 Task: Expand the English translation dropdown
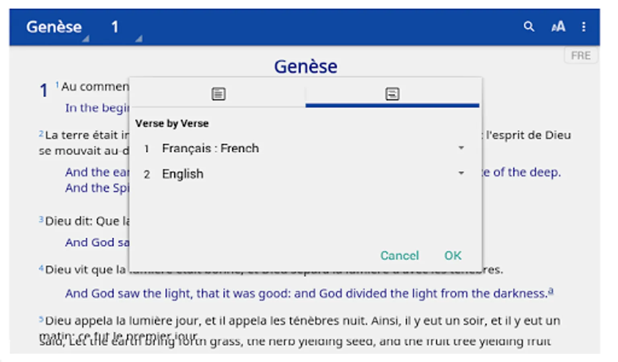pyautogui.click(x=461, y=173)
